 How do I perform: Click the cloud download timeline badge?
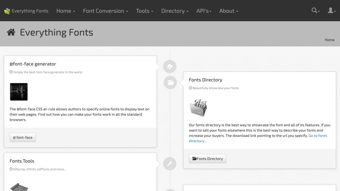(x=170, y=67)
